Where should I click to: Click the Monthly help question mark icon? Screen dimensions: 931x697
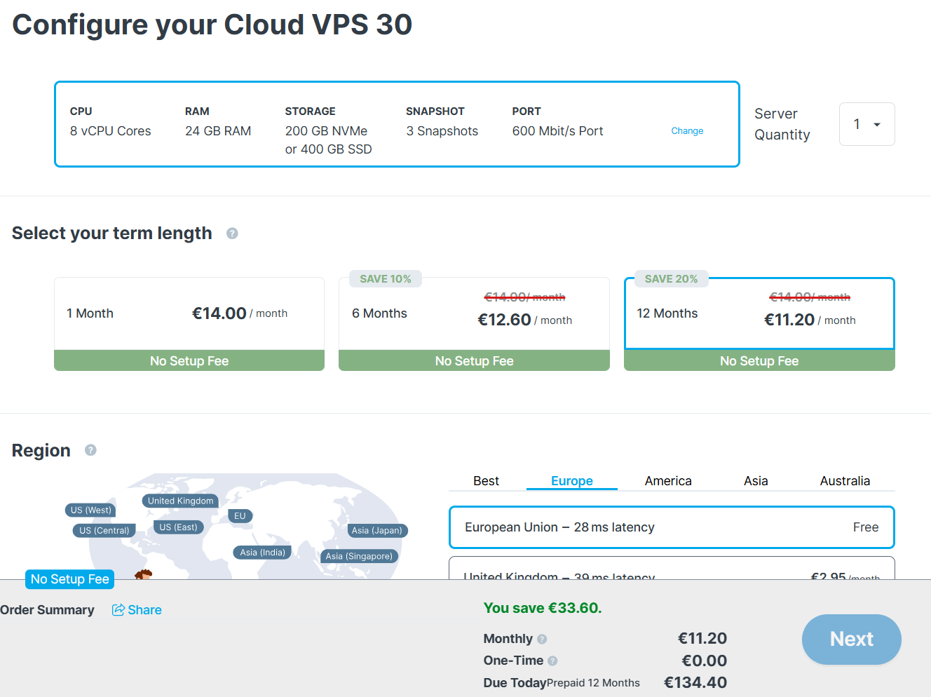[x=542, y=639]
